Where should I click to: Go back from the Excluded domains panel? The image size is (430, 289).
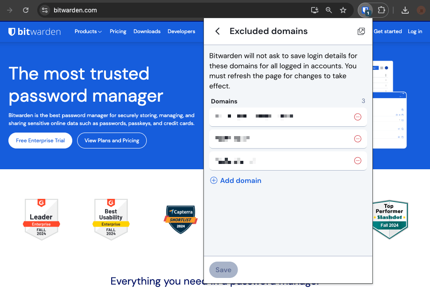point(217,31)
